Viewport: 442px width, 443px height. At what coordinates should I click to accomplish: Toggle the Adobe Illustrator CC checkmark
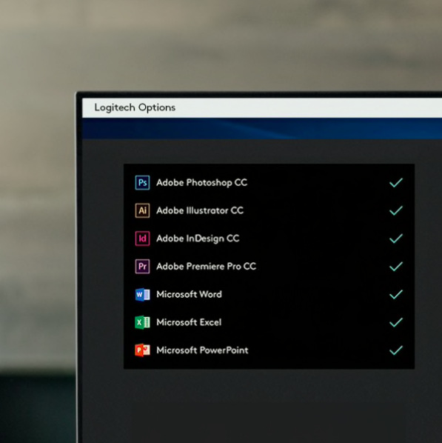(396, 210)
